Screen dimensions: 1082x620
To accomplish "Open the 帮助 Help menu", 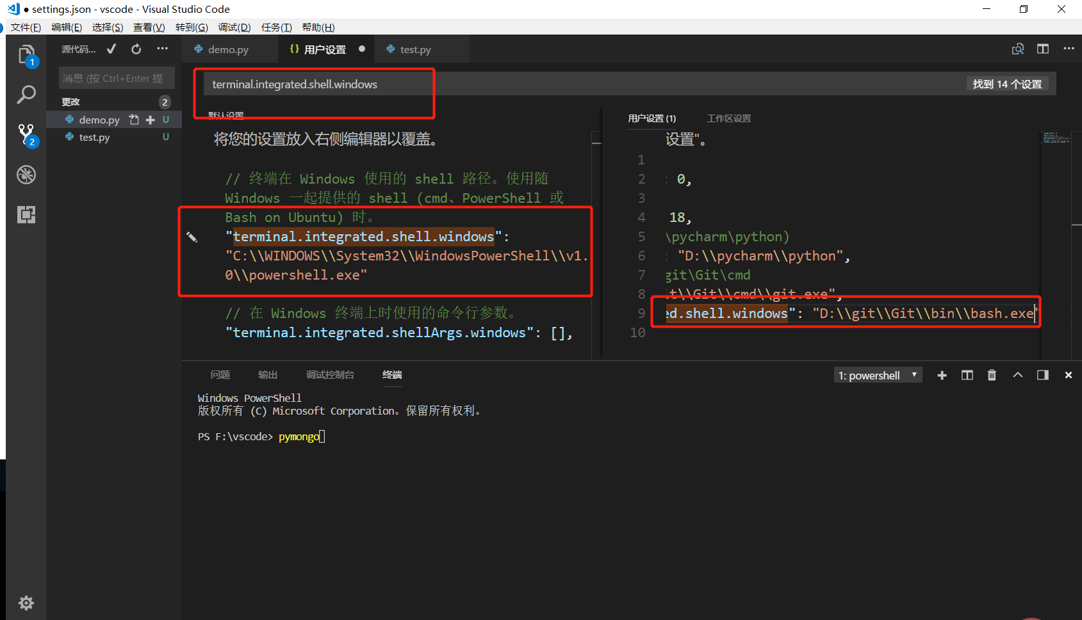I will (318, 27).
